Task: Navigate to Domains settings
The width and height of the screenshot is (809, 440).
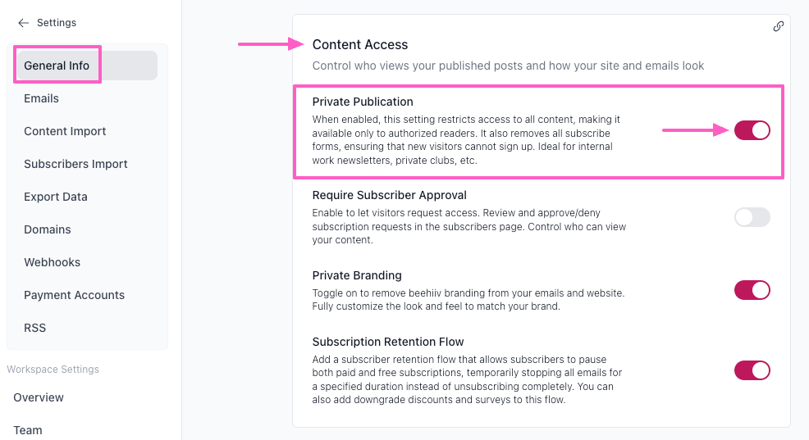Action: click(x=48, y=229)
